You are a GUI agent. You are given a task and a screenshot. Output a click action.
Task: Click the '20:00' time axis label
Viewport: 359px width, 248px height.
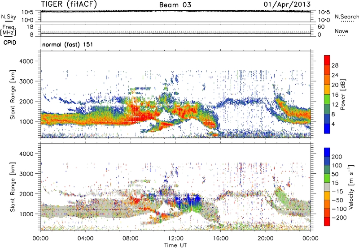(x=266, y=239)
